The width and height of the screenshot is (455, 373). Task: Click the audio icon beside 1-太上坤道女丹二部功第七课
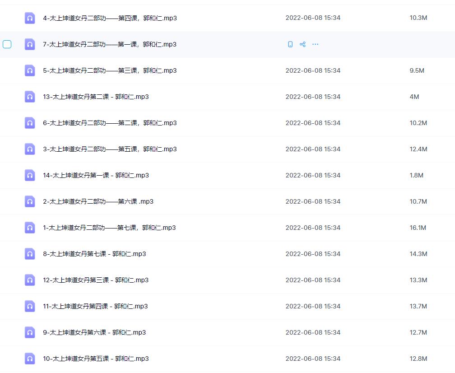click(x=30, y=228)
